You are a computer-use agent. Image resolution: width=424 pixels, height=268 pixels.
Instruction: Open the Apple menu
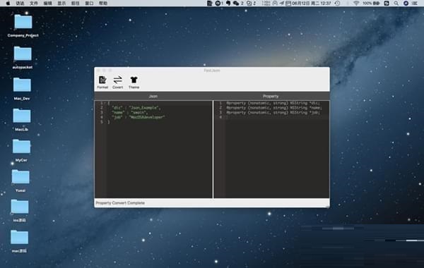[x=8, y=4]
